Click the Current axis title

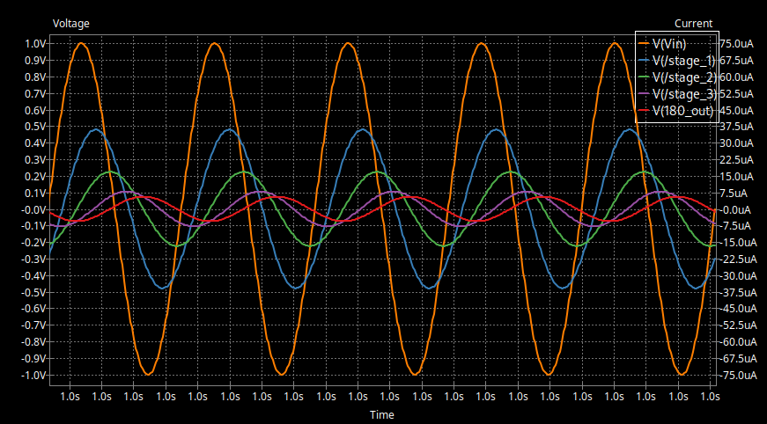tap(693, 23)
